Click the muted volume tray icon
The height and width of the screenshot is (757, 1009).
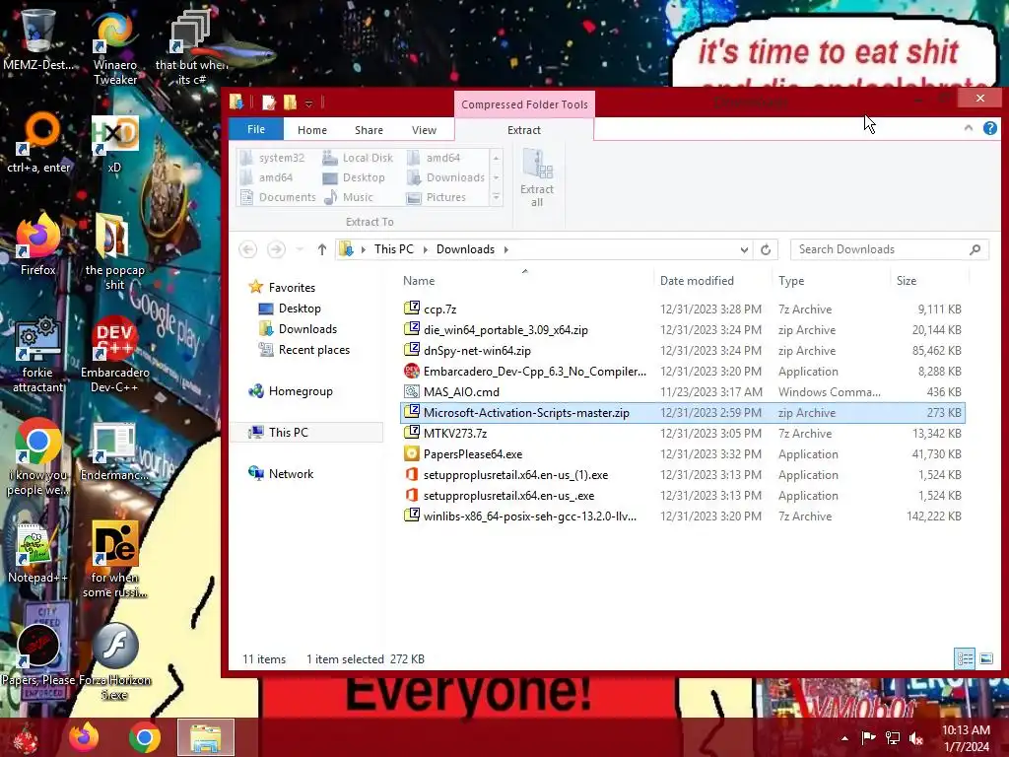pos(916,737)
